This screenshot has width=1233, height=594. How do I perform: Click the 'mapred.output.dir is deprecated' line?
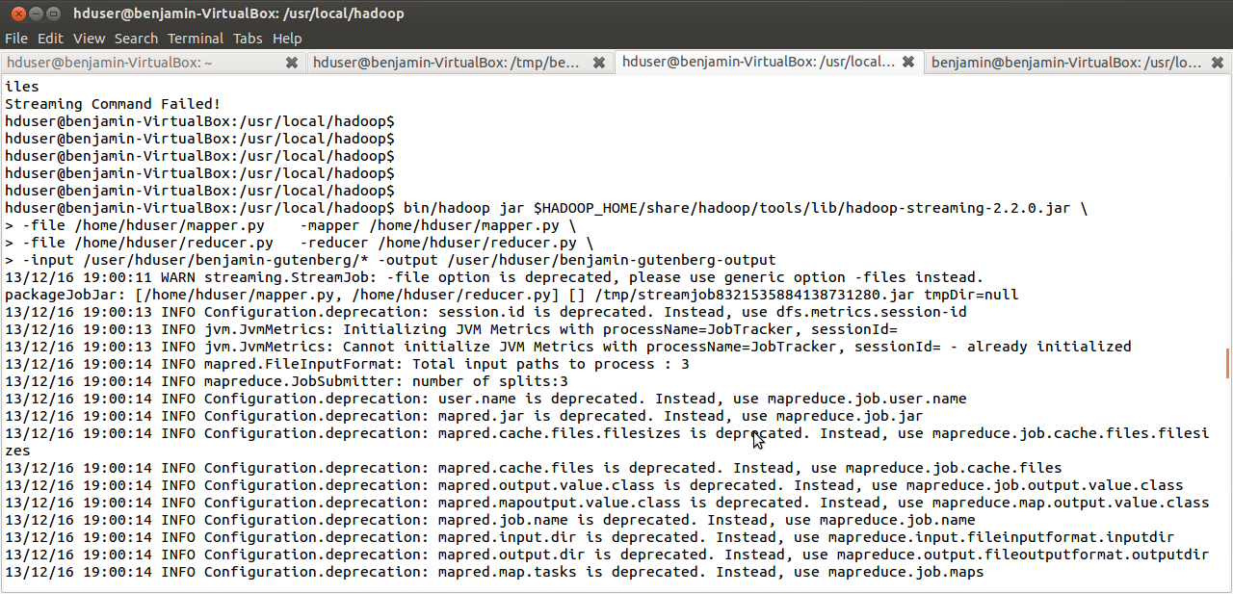(606, 555)
